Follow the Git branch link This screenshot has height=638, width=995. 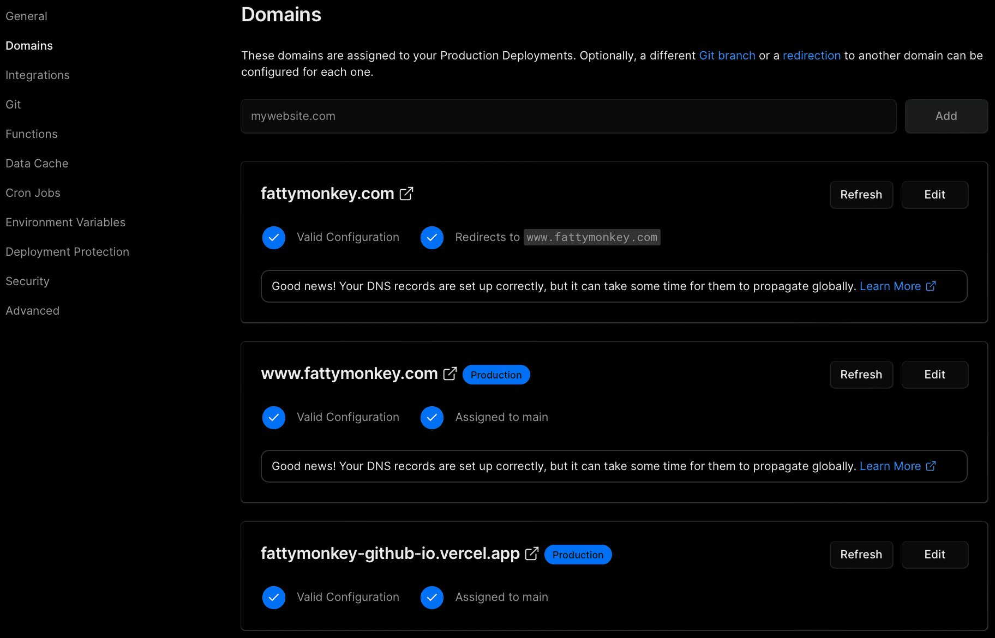click(x=727, y=56)
